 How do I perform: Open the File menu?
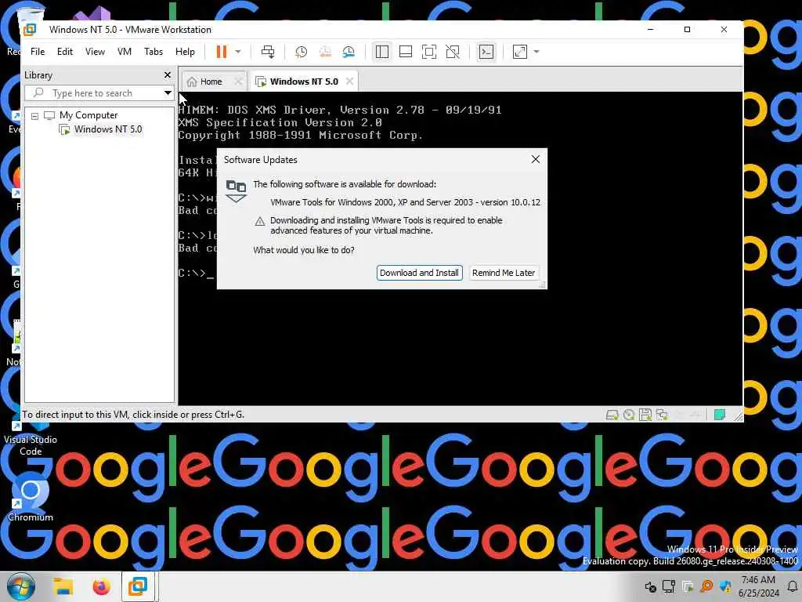pyautogui.click(x=38, y=52)
